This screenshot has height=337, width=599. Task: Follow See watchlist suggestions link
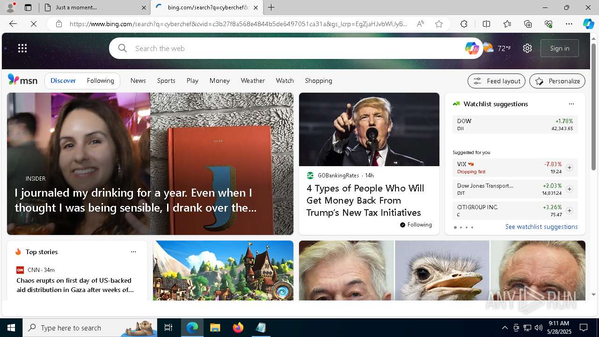point(541,227)
